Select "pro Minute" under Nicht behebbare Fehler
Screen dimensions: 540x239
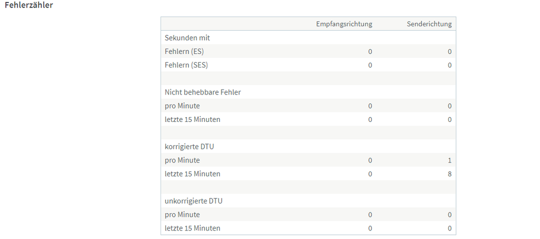182,106
